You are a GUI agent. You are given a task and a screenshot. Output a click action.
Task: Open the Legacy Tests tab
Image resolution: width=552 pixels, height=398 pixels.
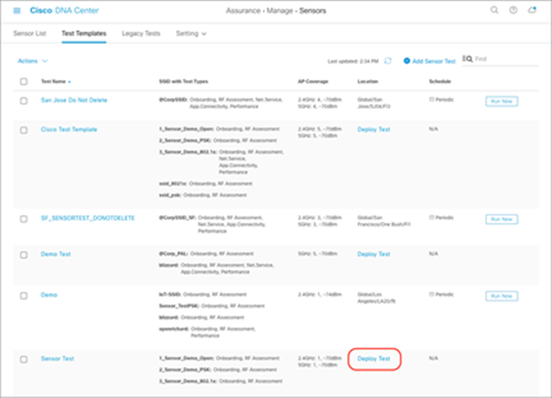coord(141,33)
